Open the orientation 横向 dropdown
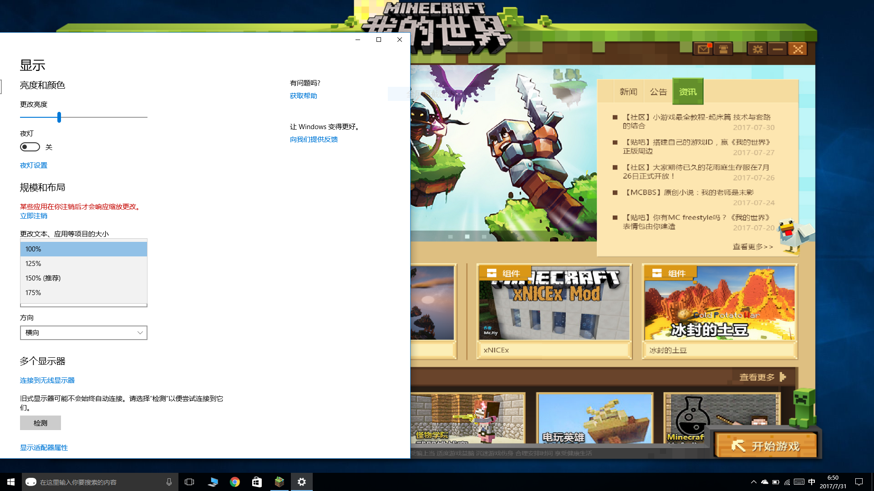The height and width of the screenshot is (491, 874). click(x=84, y=333)
